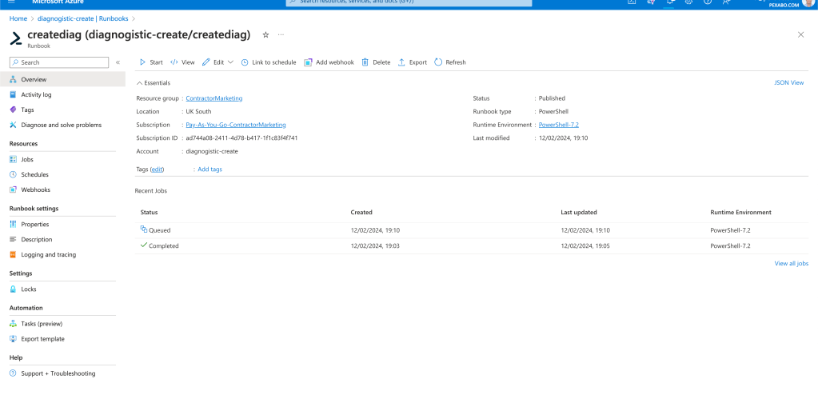The image size is (818, 407).
Task: Open portal settings gear in top bar
Action: pos(688,2)
